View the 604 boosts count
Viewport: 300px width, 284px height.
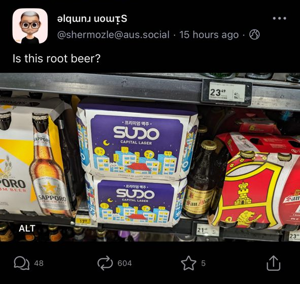click(124, 263)
